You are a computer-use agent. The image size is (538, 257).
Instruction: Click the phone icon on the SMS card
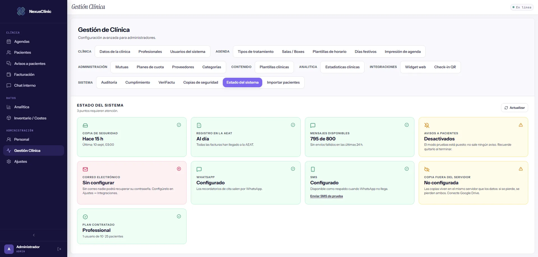coord(313,169)
